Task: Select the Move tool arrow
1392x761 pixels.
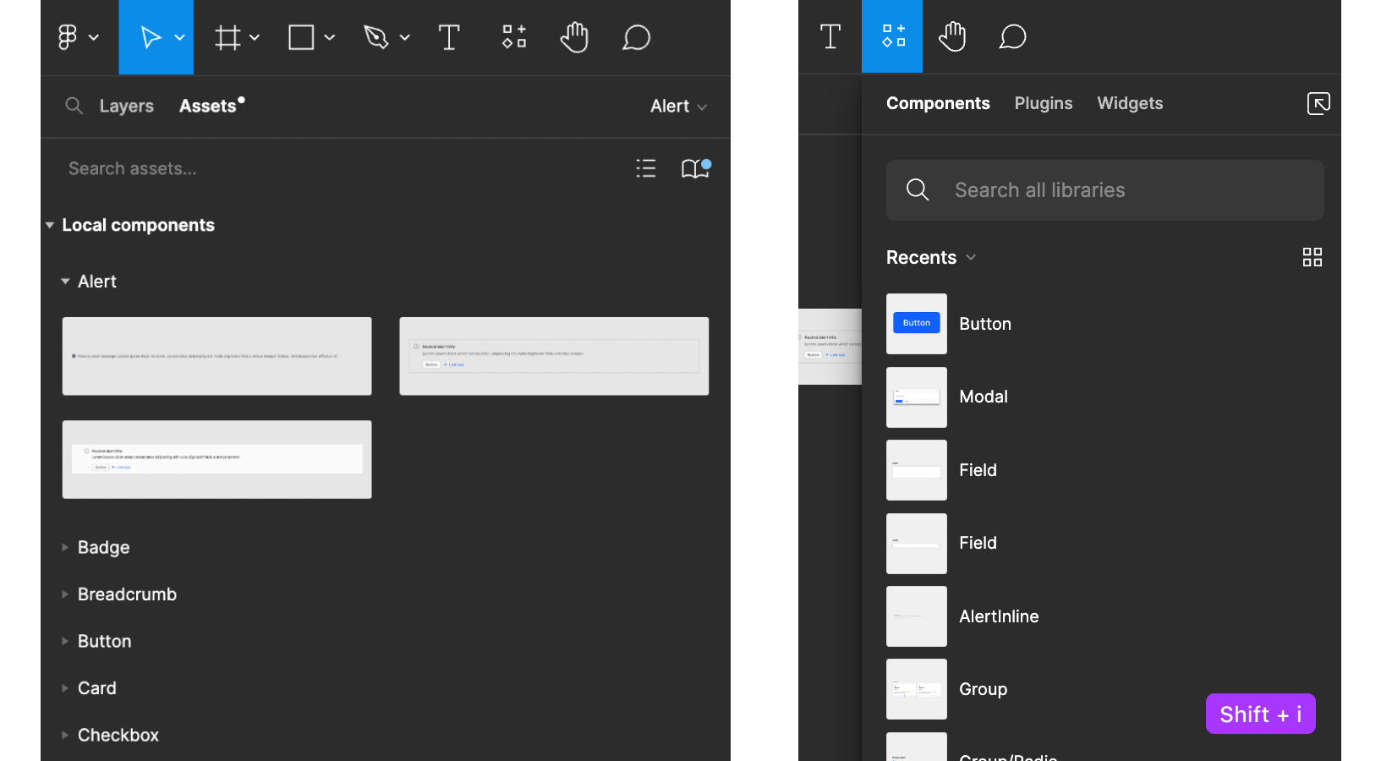Action: tap(151, 37)
